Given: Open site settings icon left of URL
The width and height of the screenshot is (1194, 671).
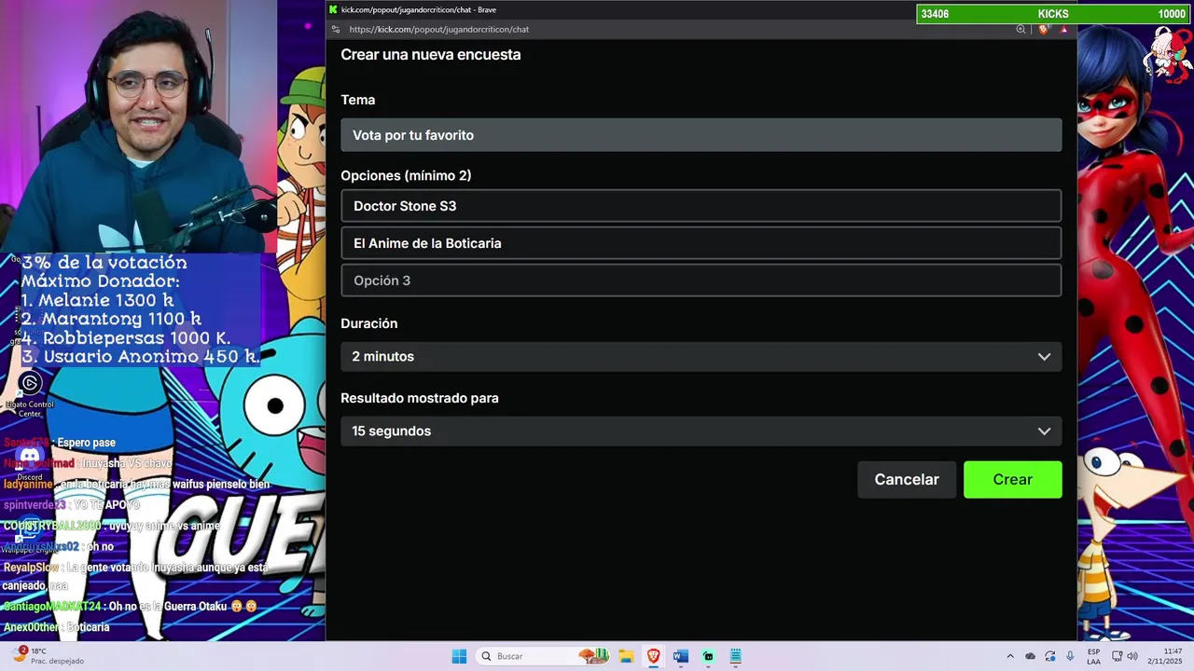Looking at the screenshot, I should (x=336, y=29).
